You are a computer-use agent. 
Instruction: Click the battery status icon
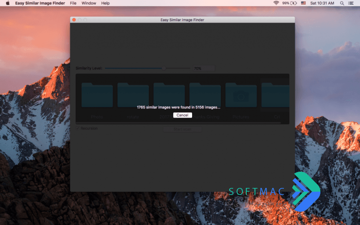(293, 3)
